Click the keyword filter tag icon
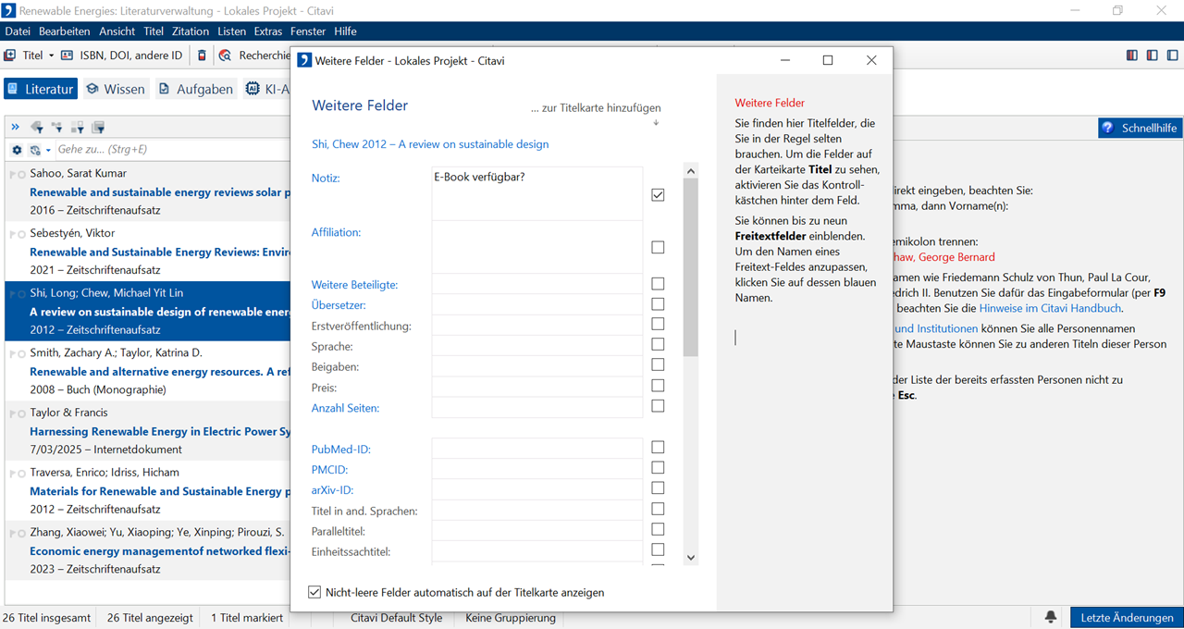The width and height of the screenshot is (1184, 629). pos(37,128)
